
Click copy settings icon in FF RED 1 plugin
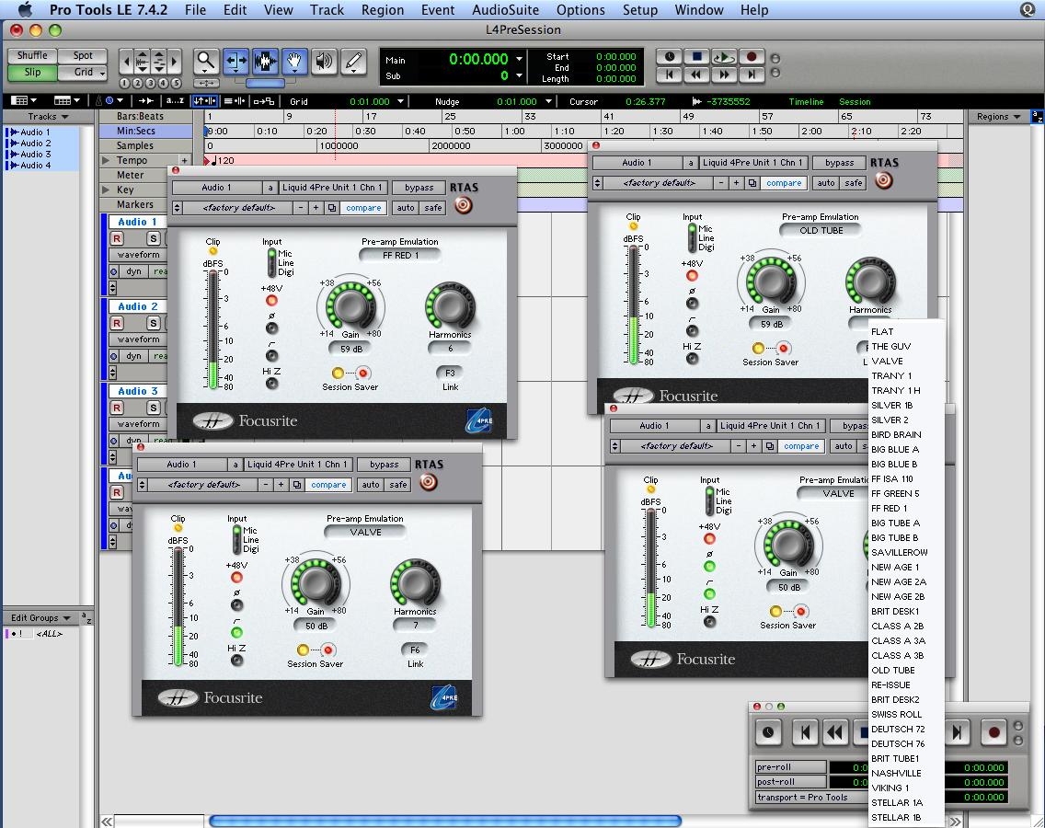coord(331,208)
